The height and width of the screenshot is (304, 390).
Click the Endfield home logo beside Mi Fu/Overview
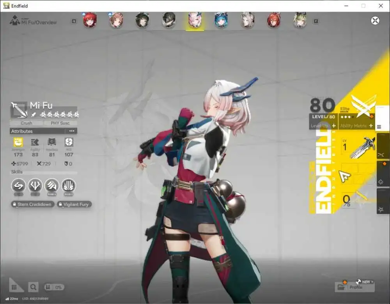coord(14,20)
